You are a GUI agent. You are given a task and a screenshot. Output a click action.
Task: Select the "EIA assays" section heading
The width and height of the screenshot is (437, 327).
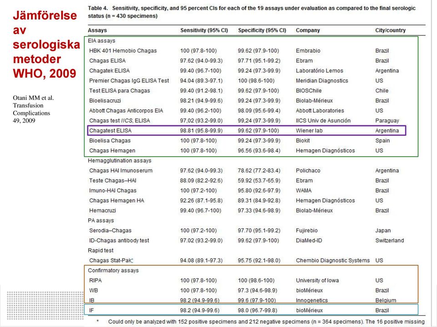coord(102,40)
